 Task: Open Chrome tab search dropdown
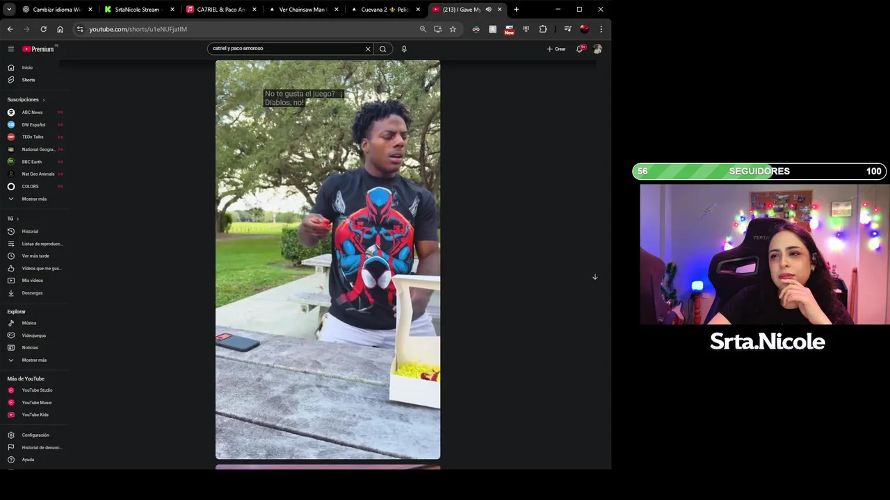coord(9,10)
